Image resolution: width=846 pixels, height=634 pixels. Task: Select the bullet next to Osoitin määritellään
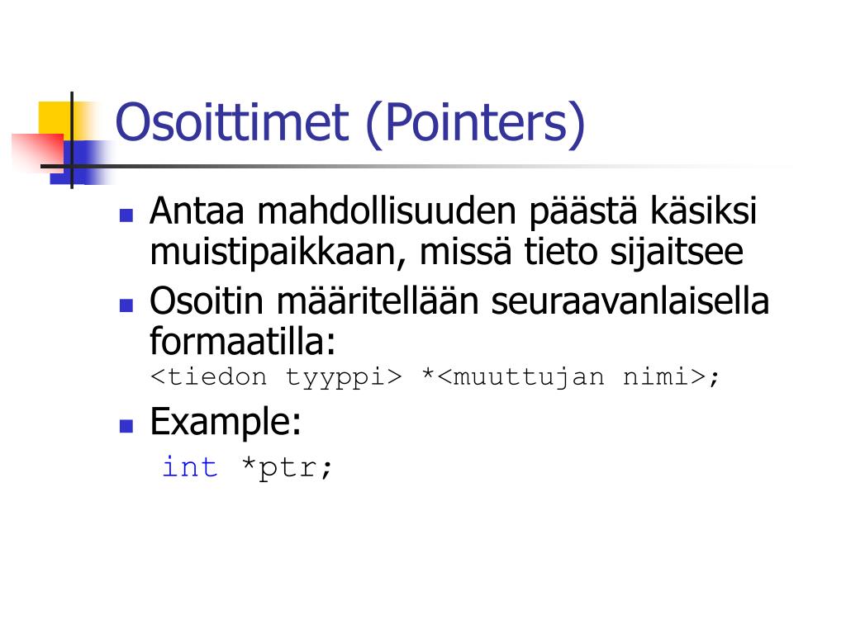126,305
